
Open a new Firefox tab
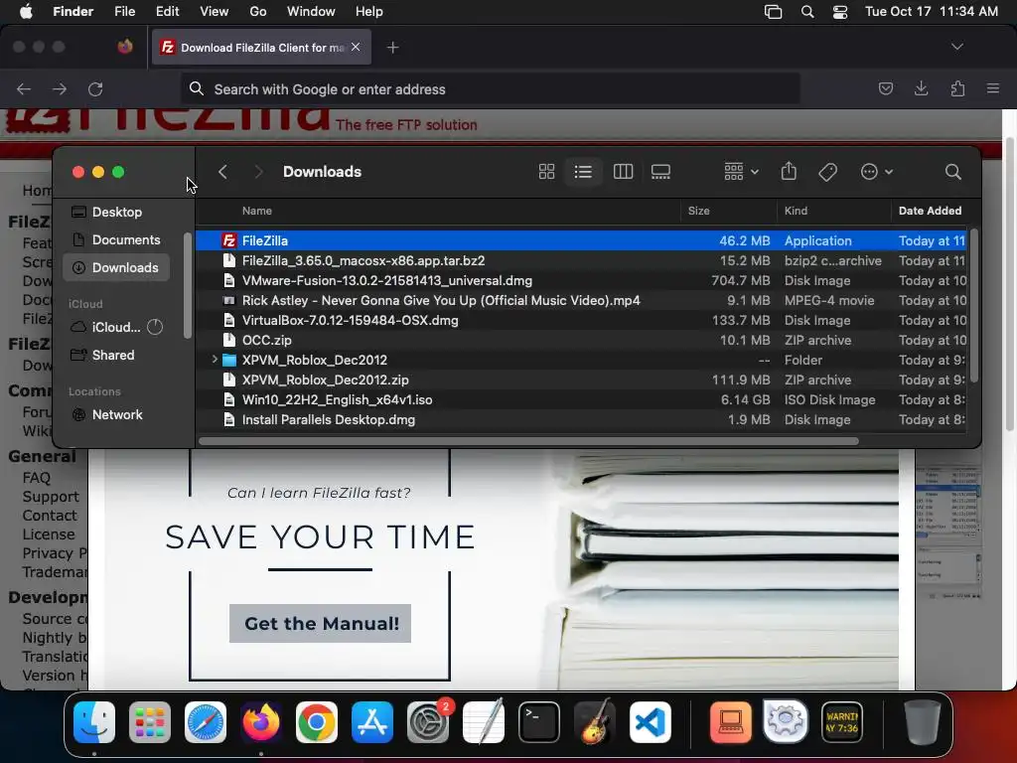click(x=392, y=48)
